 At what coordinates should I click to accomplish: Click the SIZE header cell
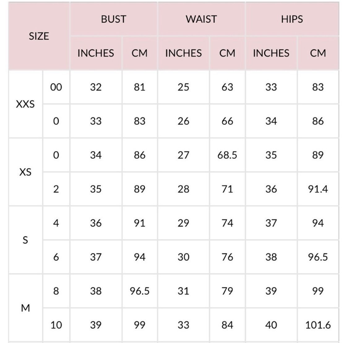[39, 36]
